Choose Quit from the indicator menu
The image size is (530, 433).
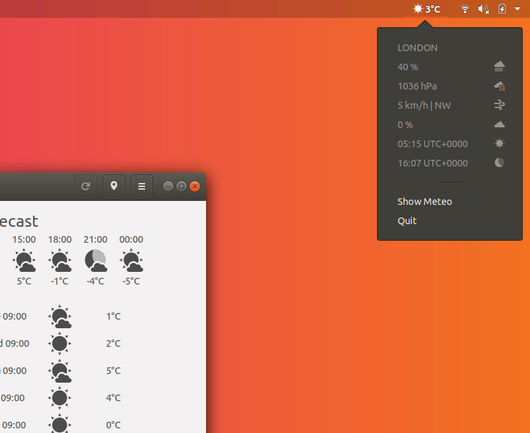point(407,221)
